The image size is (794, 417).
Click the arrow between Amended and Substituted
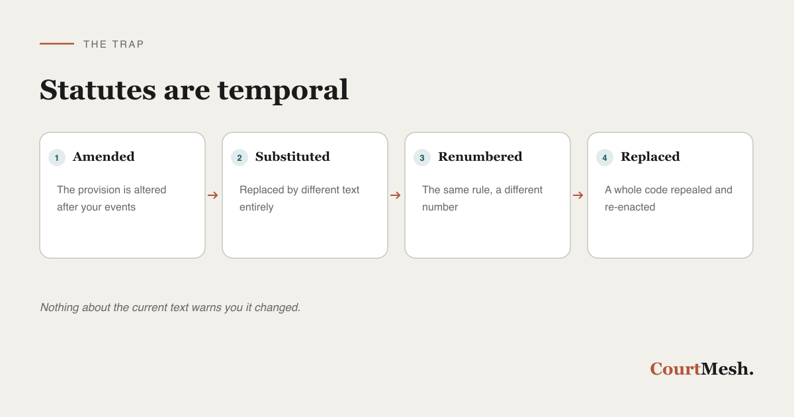[213, 195]
